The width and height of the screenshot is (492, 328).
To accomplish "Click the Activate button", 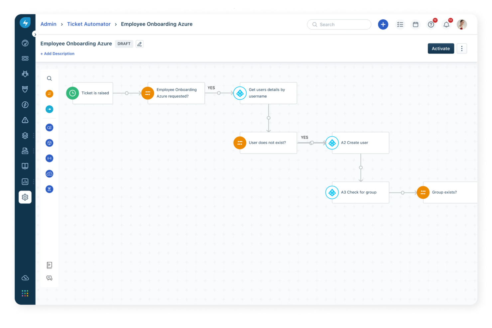I will click(x=441, y=48).
